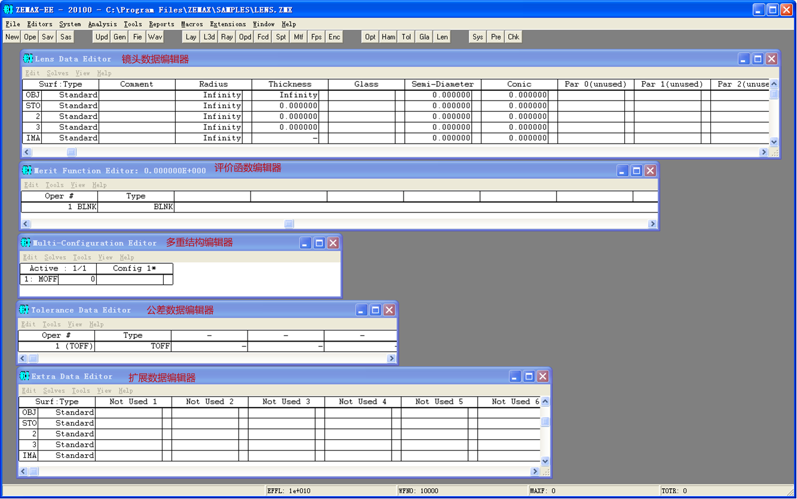
Task: Open Tools menu in Merit Function Editor
Action: (54, 185)
